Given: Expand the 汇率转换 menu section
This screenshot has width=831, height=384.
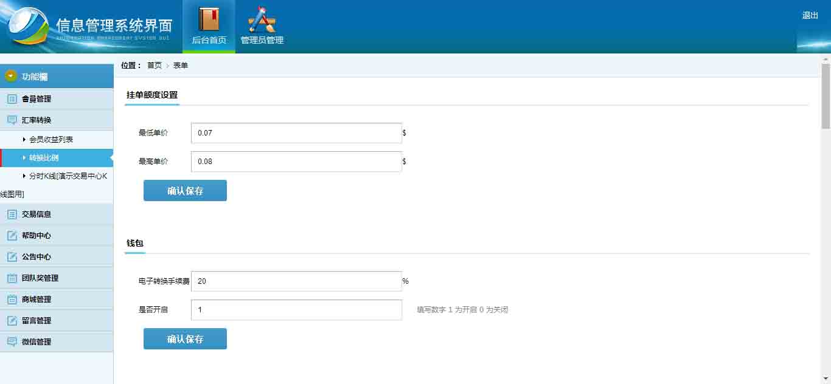Looking at the screenshot, I should tap(37, 120).
